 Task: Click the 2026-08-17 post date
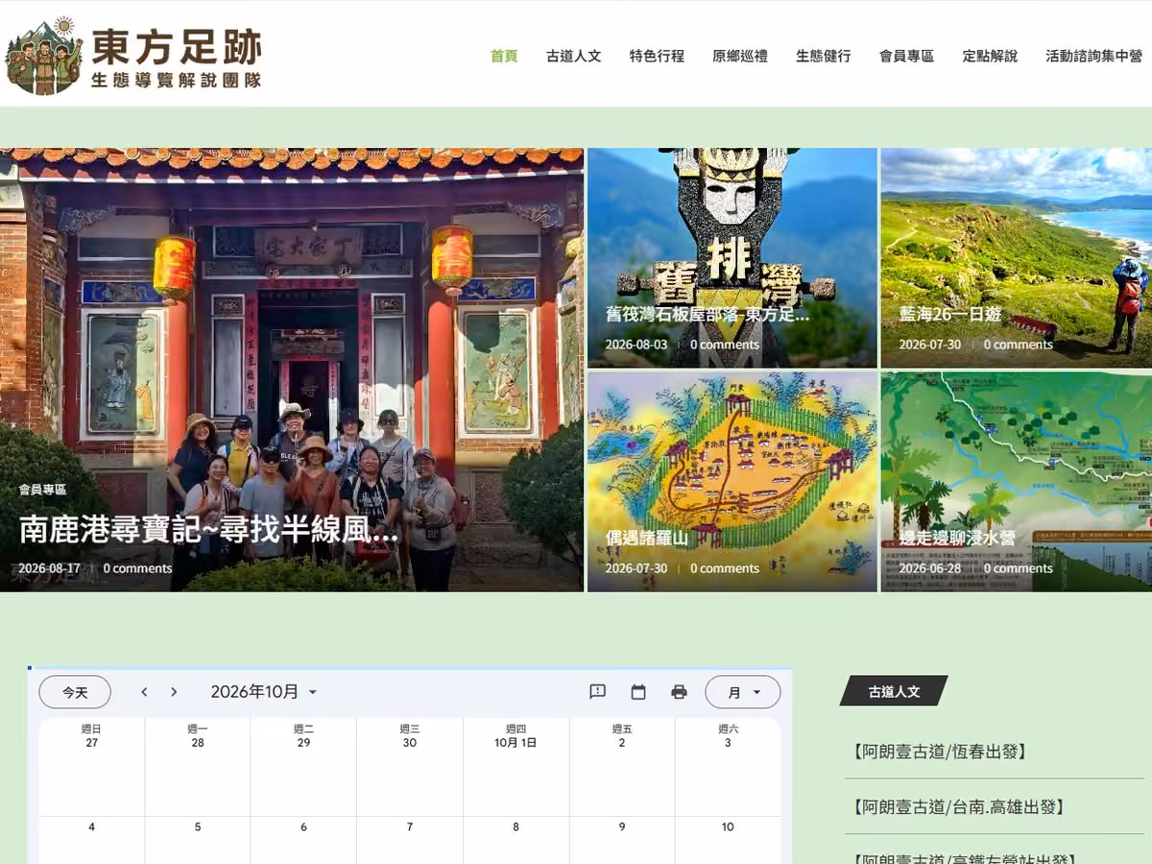pyautogui.click(x=49, y=568)
